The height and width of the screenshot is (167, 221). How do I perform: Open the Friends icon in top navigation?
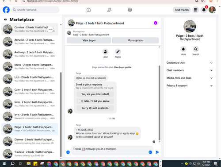coord(109,10)
